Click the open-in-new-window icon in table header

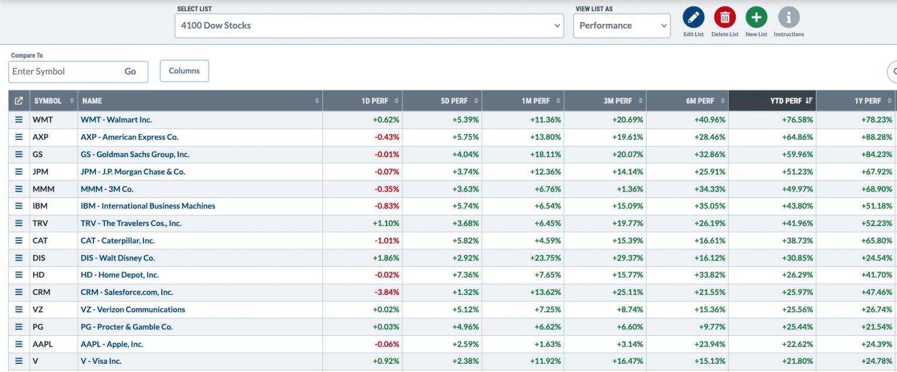click(19, 101)
